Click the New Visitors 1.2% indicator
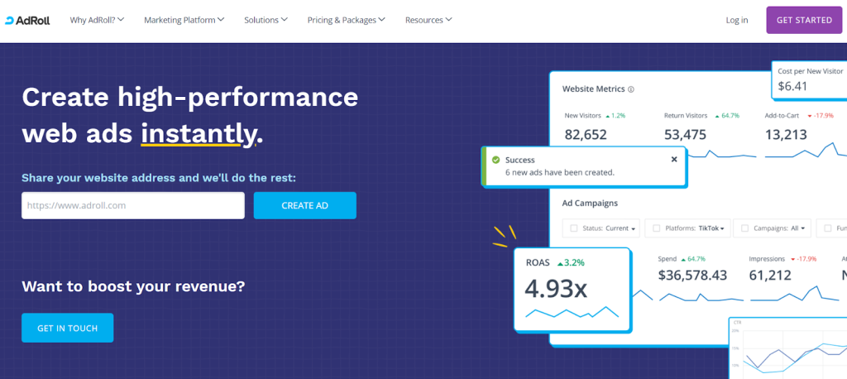The image size is (847, 379). click(x=615, y=116)
